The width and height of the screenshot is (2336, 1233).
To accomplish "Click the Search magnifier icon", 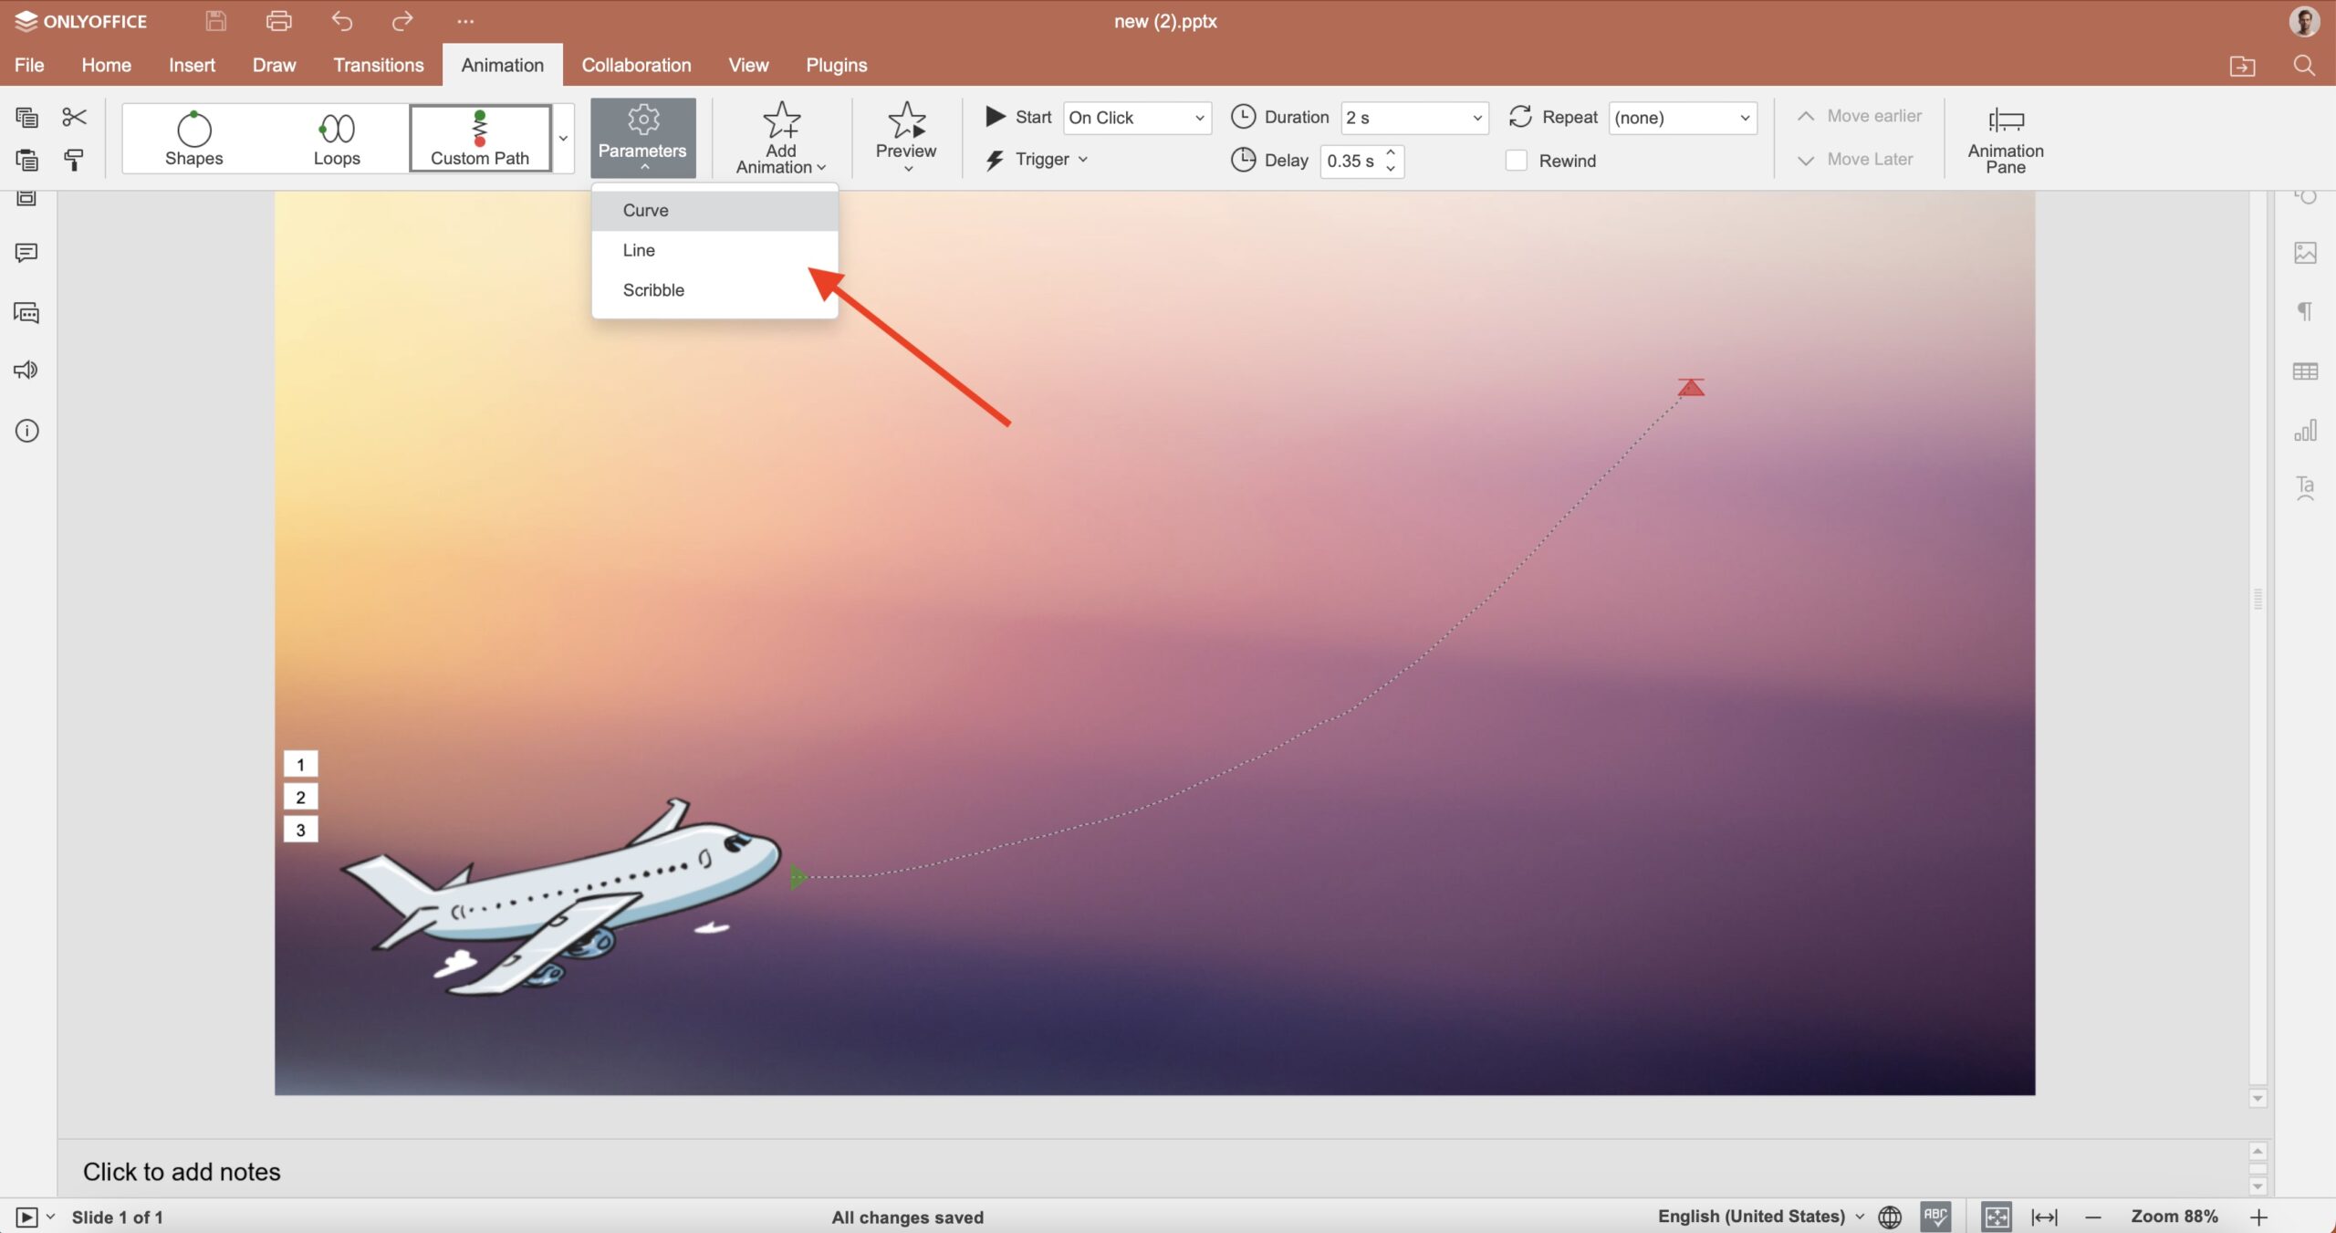I will (x=2304, y=65).
